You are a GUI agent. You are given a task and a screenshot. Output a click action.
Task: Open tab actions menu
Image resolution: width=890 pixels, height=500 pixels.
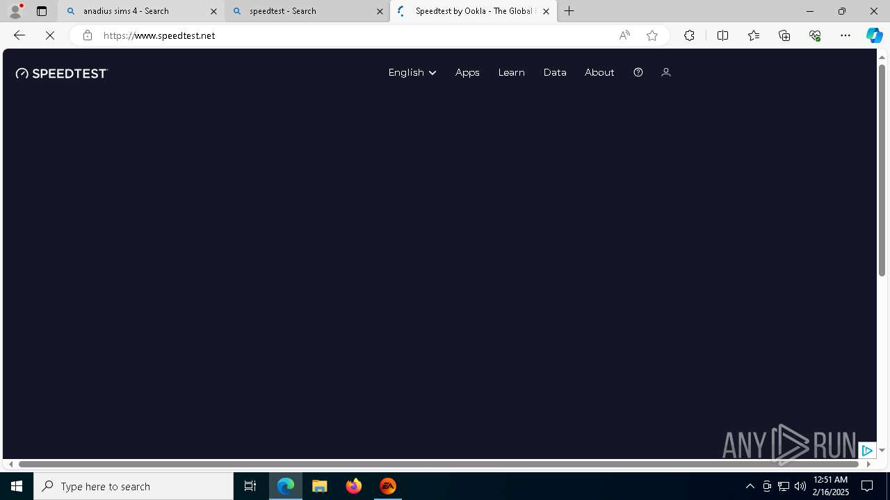click(42, 11)
